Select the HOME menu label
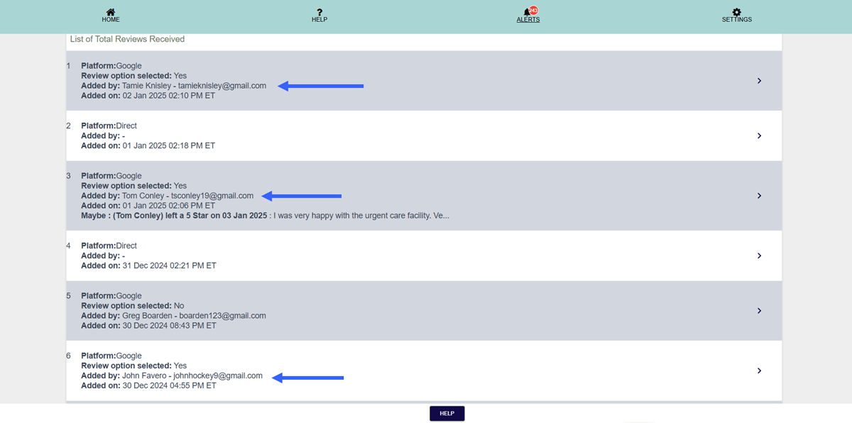The height and width of the screenshot is (423, 852). coord(111,20)
